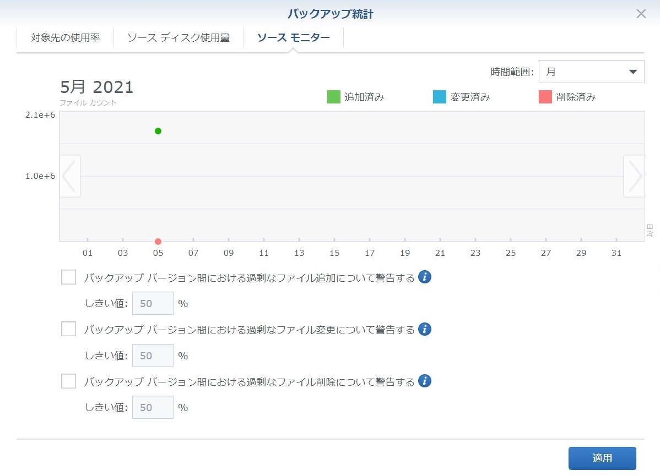Viewport: 660px width, 476px height.
Task: Click info icon beside file deletion warning
Action: click(x=424, y=381)
